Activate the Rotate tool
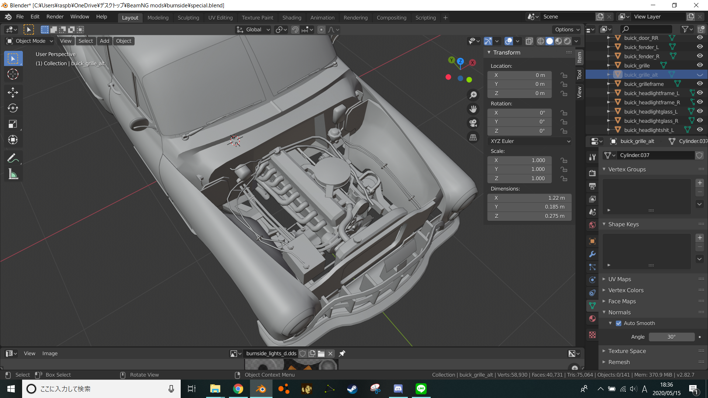Image resolution: width=708 pixels, height=398 pixels. point(13,108)
